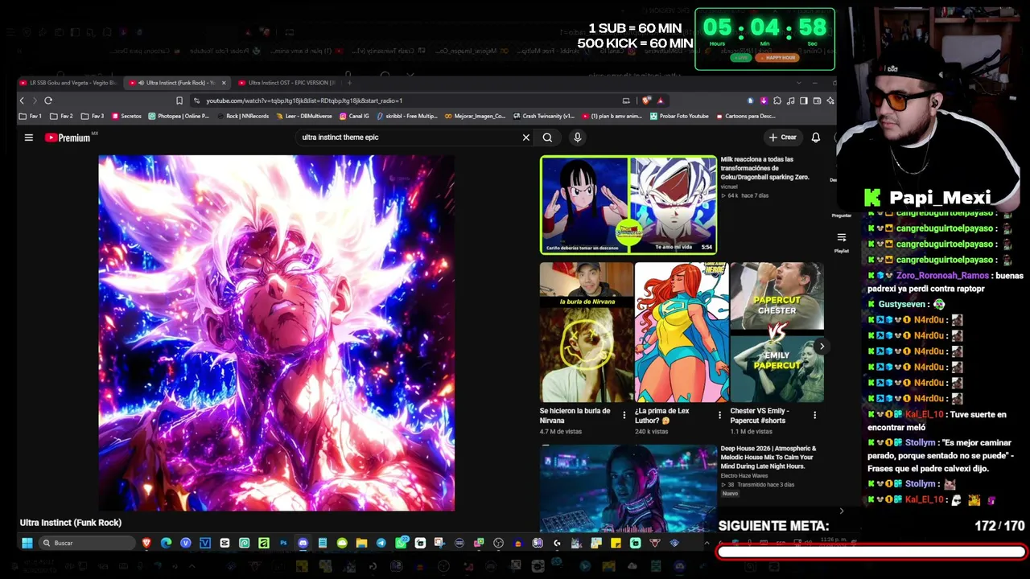The height and width of the screenshot is (579, 1030).
Task: Open the Brave Shields lion icon
Action: pyautogui.click(x=647, y=101)
